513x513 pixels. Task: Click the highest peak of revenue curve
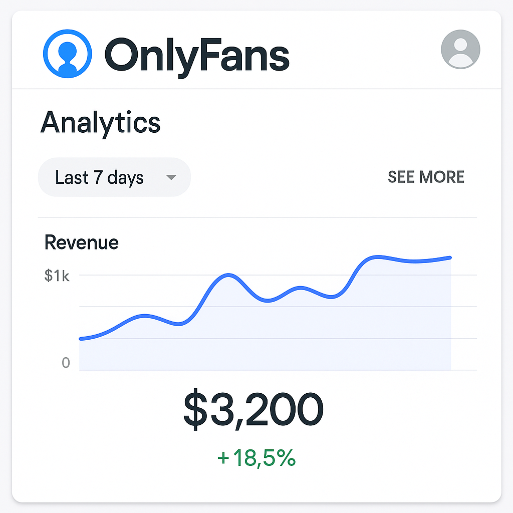(x=377, y=256)
